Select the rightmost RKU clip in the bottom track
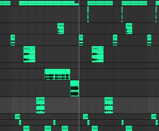 tap(129, 128)
